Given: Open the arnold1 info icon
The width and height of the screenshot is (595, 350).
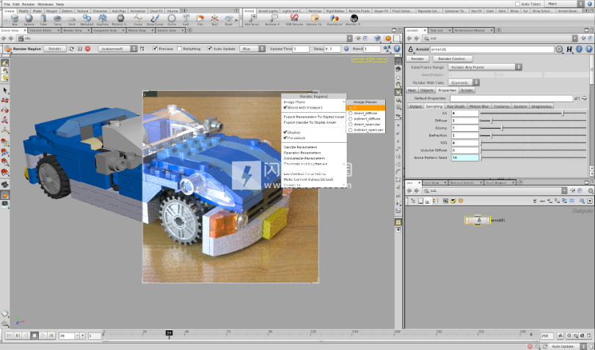Looking at the screenshot, I should pos(579,49).
